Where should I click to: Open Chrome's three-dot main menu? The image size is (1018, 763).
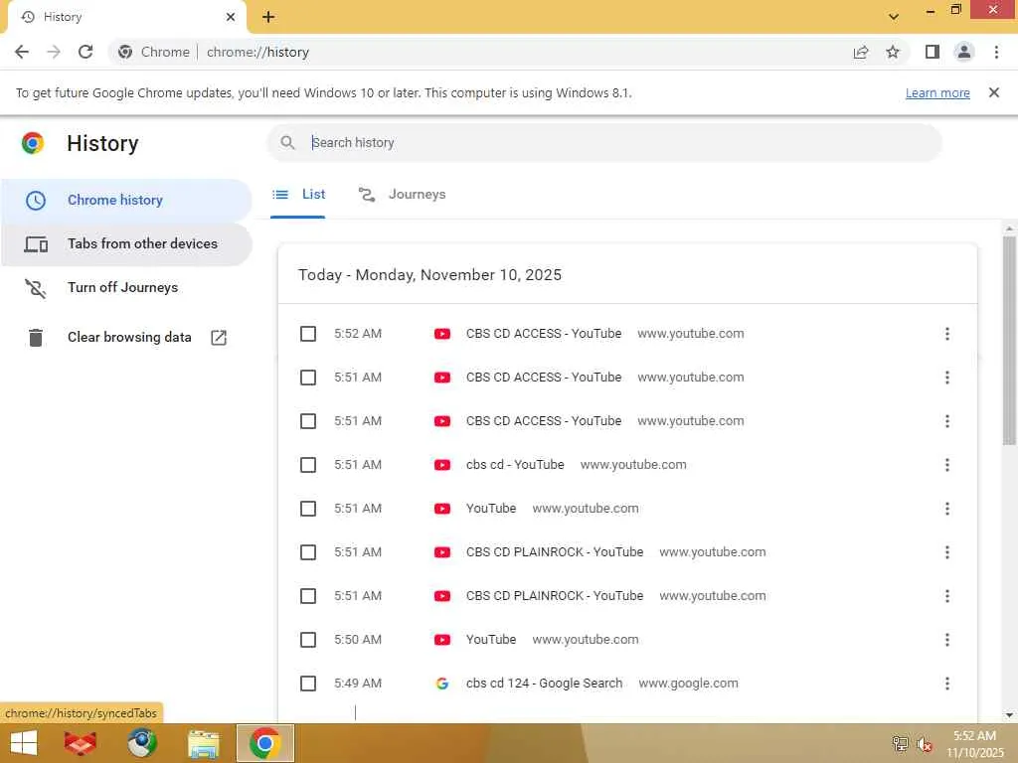click(996, 52)
